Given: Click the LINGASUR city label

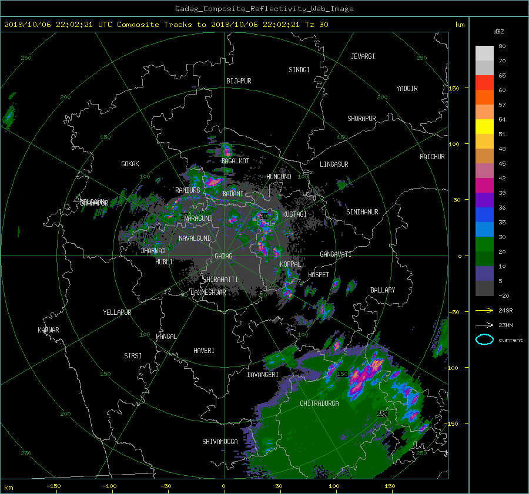Looking at the screenshot, I should point(334,164).
